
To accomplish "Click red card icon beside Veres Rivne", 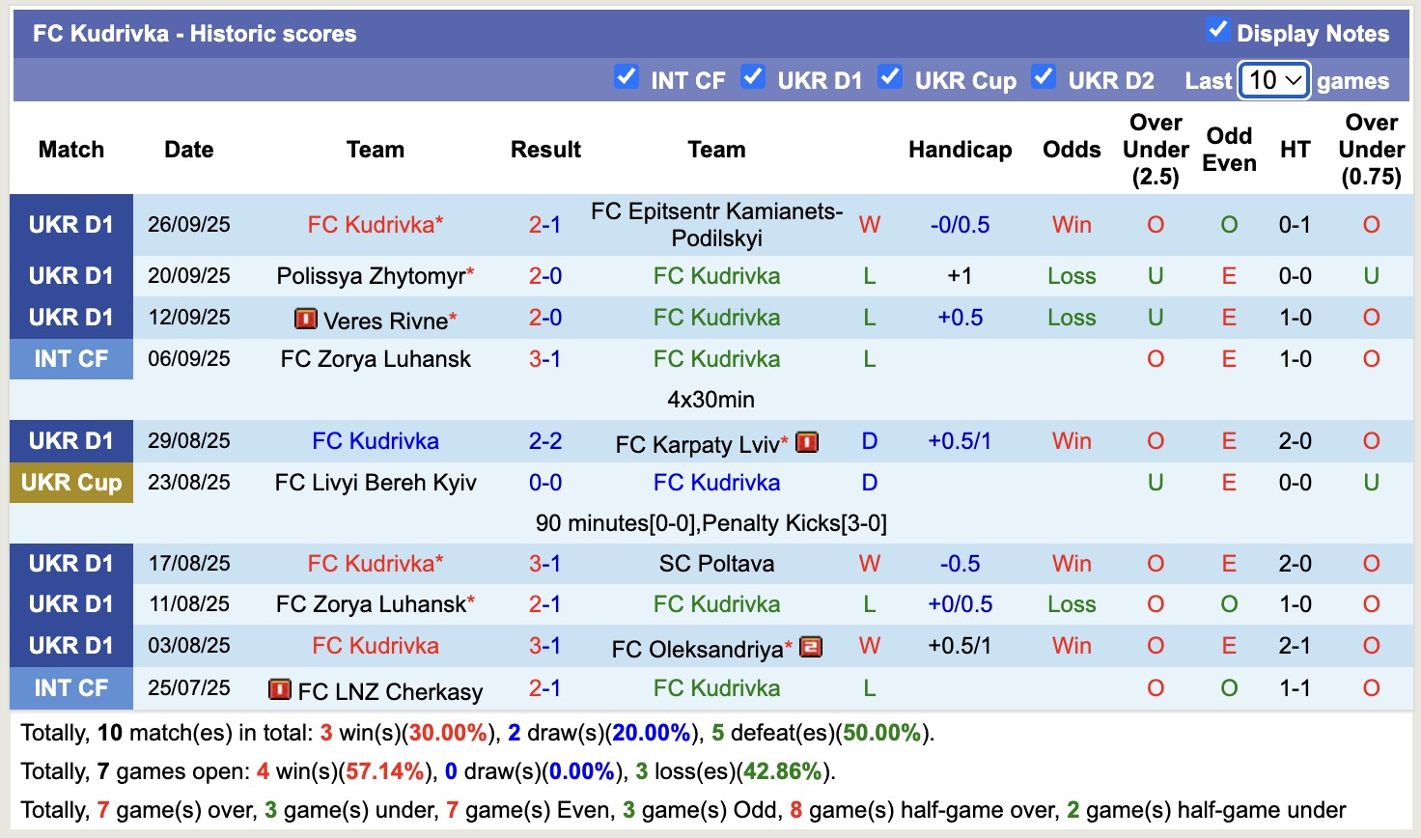I will click(306, 318).
